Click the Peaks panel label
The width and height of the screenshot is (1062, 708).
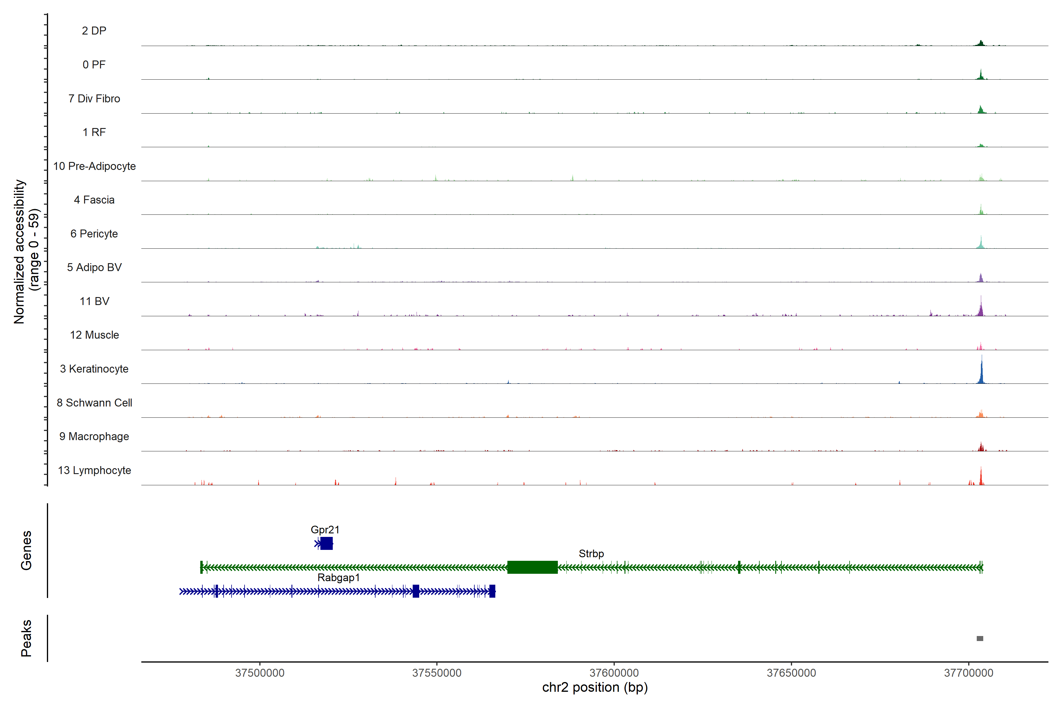pos(26,638)
